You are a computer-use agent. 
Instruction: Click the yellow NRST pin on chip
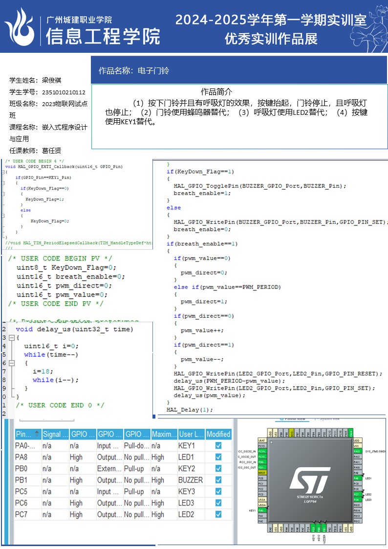tap(262, 473)
